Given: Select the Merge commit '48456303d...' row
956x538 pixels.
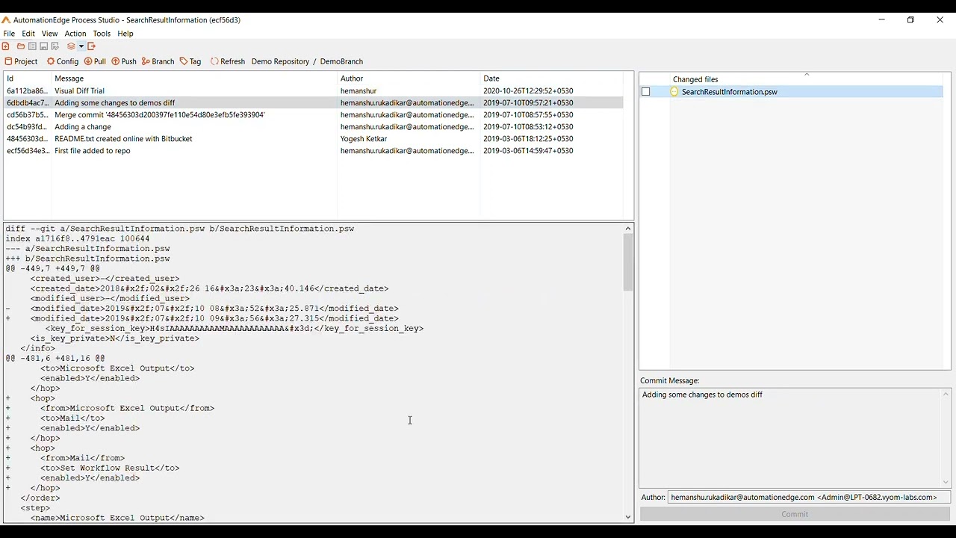Looking at the screenshot, I should pos(314,115).
